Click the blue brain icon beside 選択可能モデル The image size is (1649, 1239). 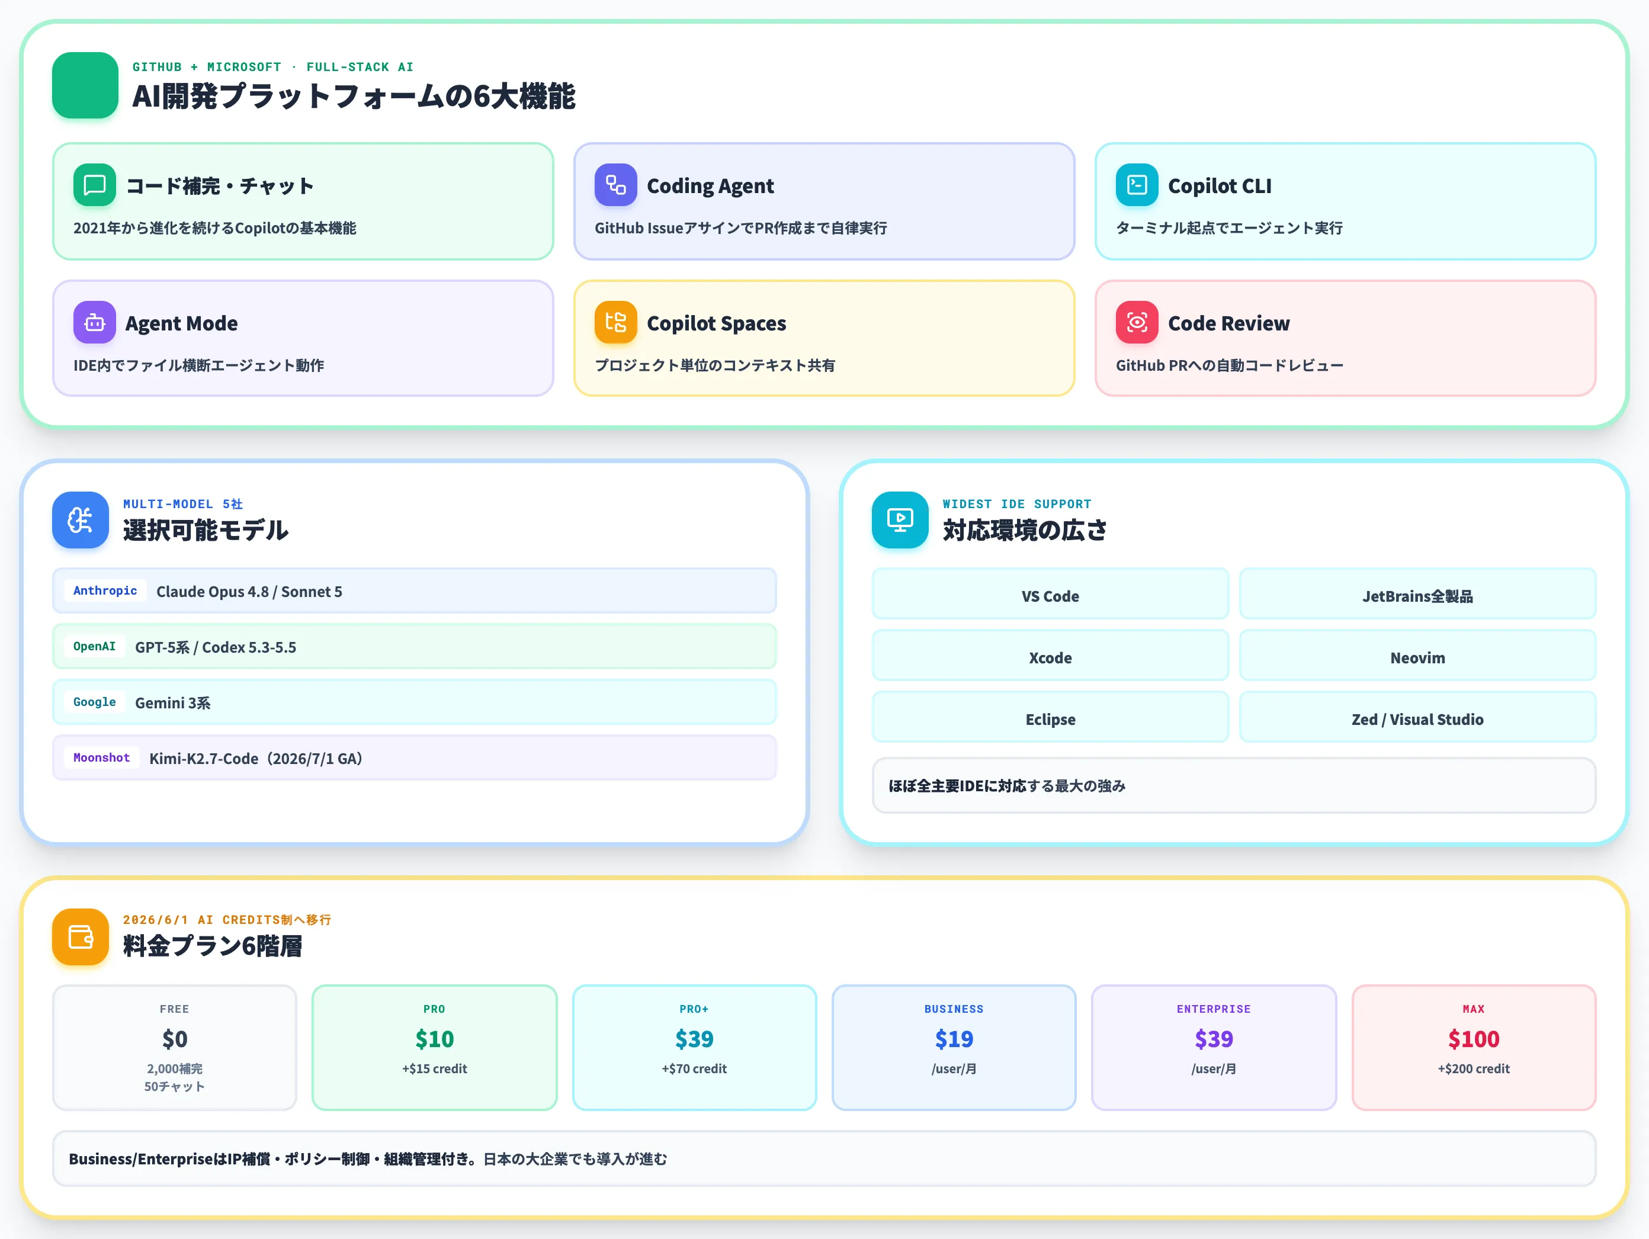81,519
